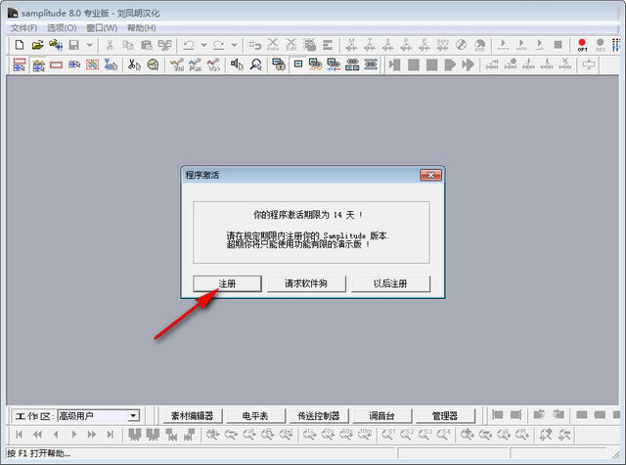Screen dimensions: 626x465
Task: Click the 调音台 button
Action: [381, 416]
